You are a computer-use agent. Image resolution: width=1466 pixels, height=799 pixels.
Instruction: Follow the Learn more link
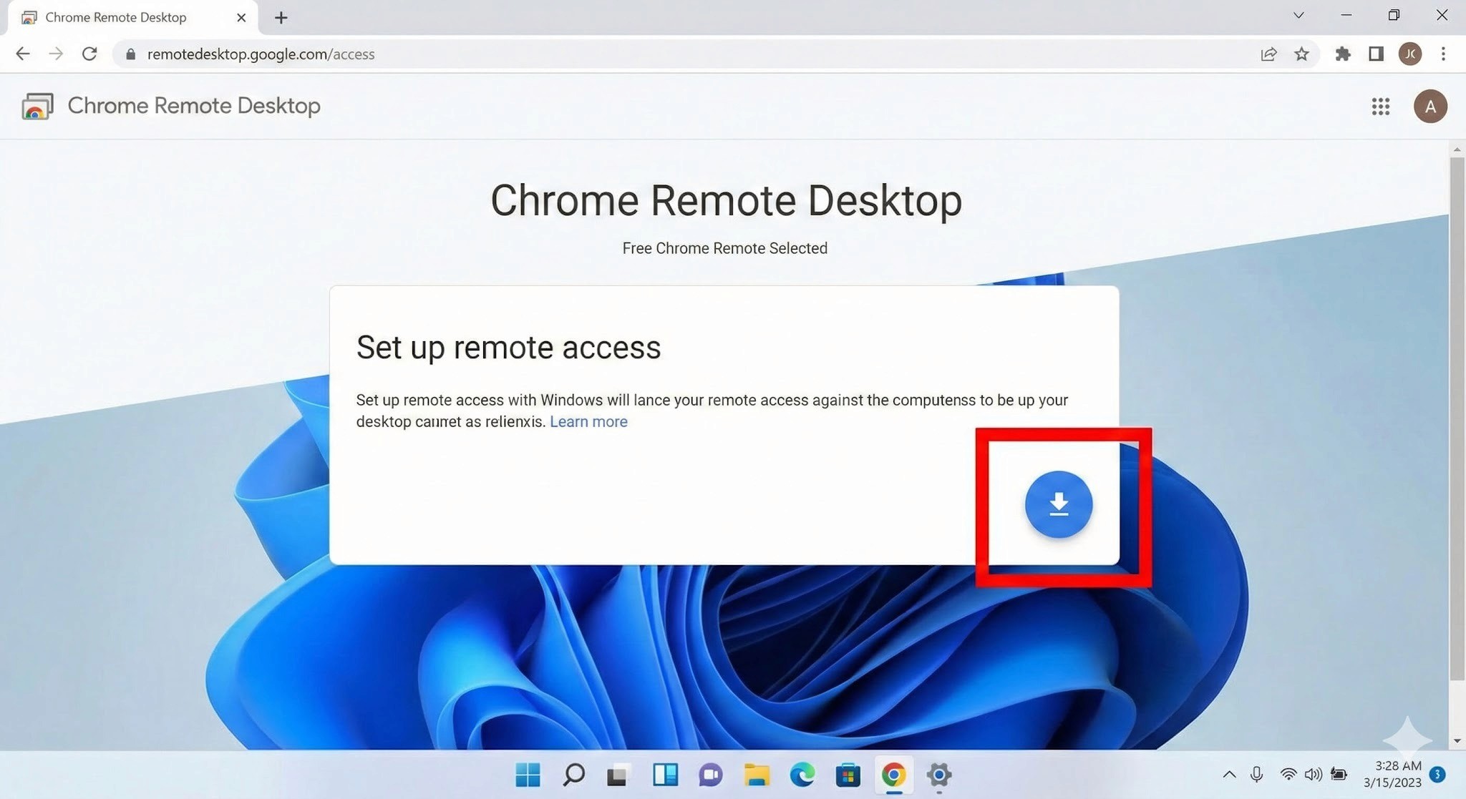tap(588, 421)
